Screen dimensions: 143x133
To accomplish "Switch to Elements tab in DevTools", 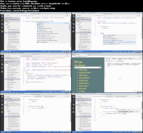I will click(114, 59).
